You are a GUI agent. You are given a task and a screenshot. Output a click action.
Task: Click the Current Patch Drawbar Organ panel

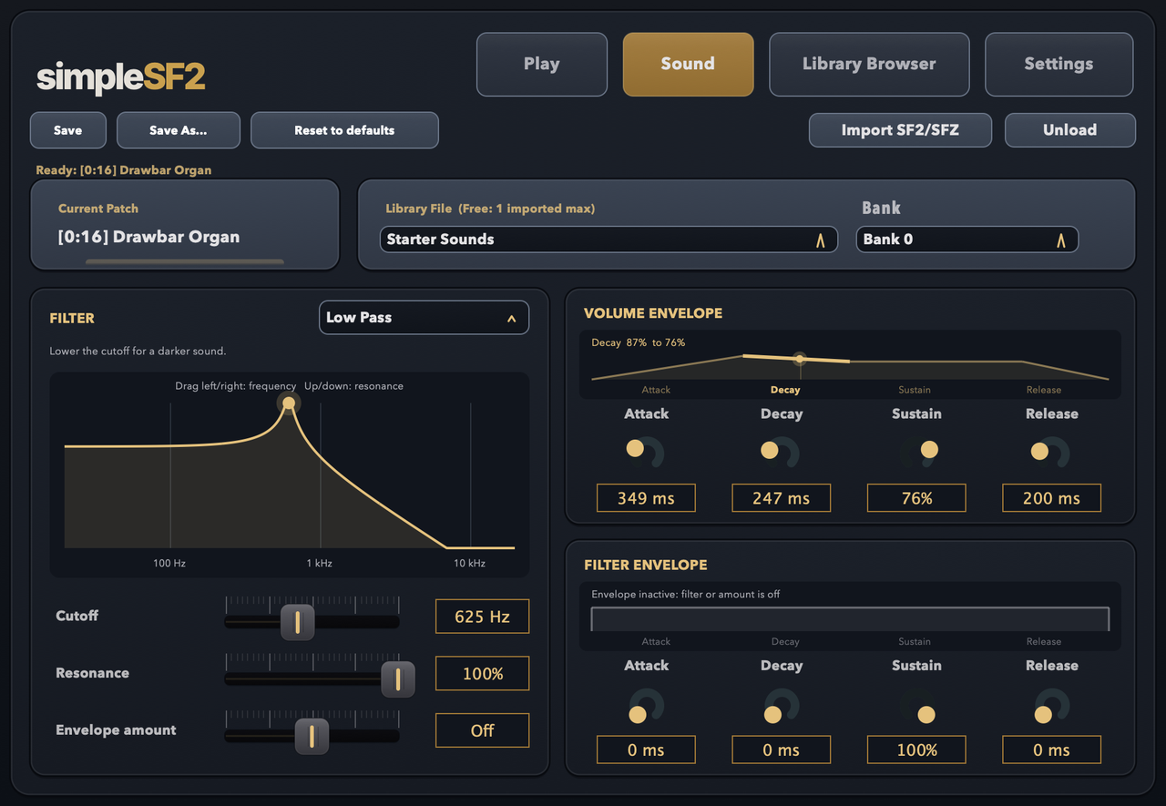185,224
